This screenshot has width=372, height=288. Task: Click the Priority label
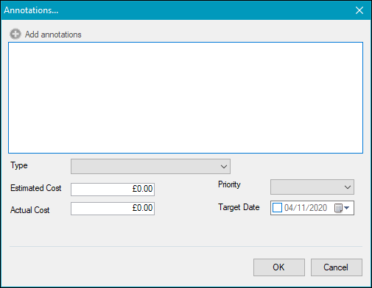point(229,184)
